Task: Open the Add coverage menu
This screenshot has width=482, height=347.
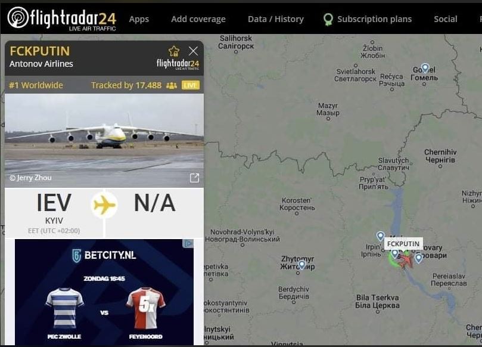Action: pos(198,19)
